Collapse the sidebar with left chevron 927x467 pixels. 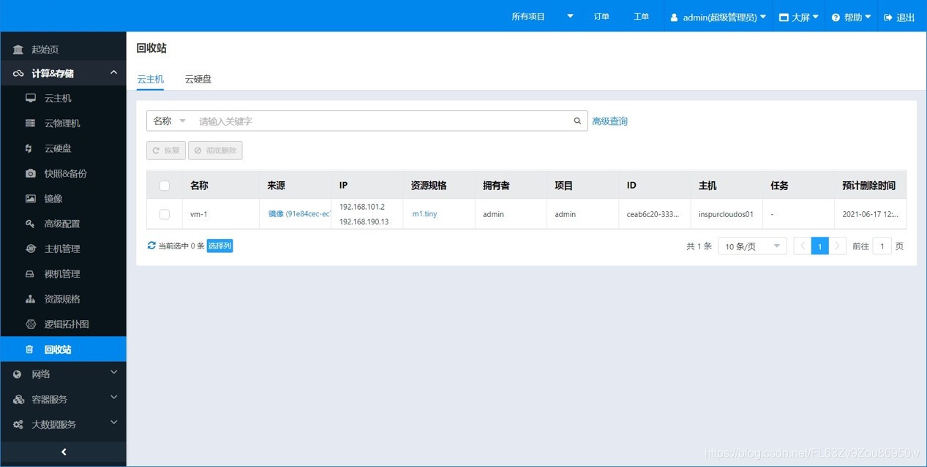coord(64,452)
